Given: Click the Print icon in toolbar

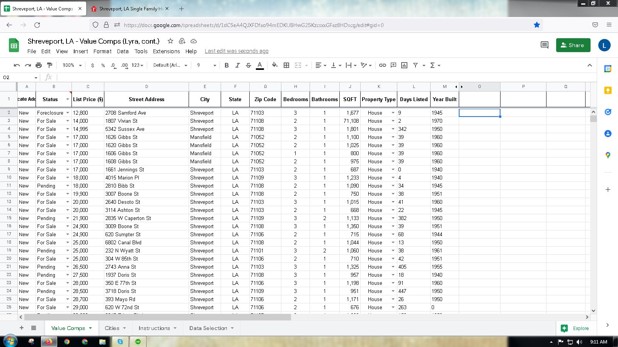Looking at the screenshot, I should (39, 65).
